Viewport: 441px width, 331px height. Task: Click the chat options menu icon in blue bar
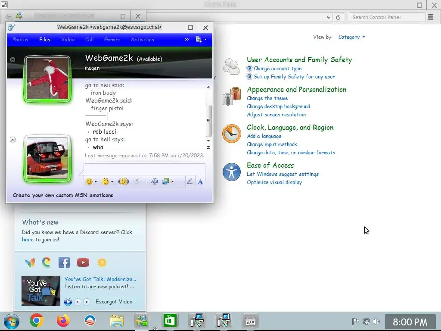coord(199,40)
